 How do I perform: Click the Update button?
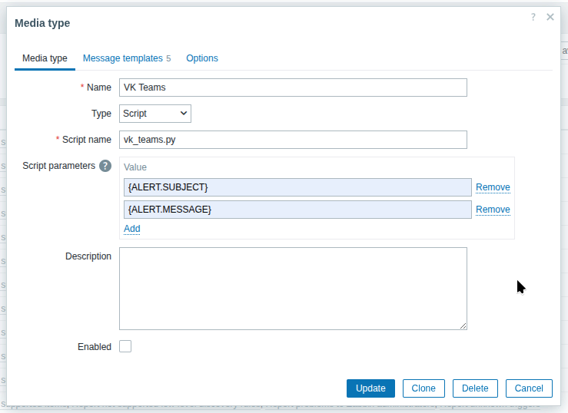click(x=370, y=388)
